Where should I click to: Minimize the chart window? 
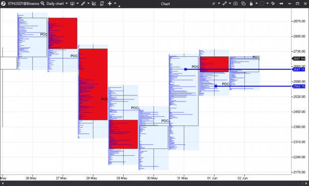[289, 4]
